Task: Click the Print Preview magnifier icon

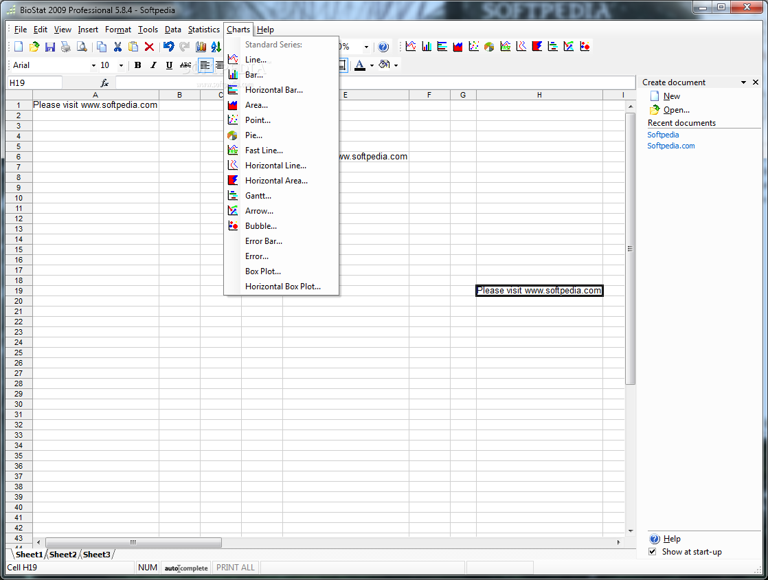Action: [82, 47]
